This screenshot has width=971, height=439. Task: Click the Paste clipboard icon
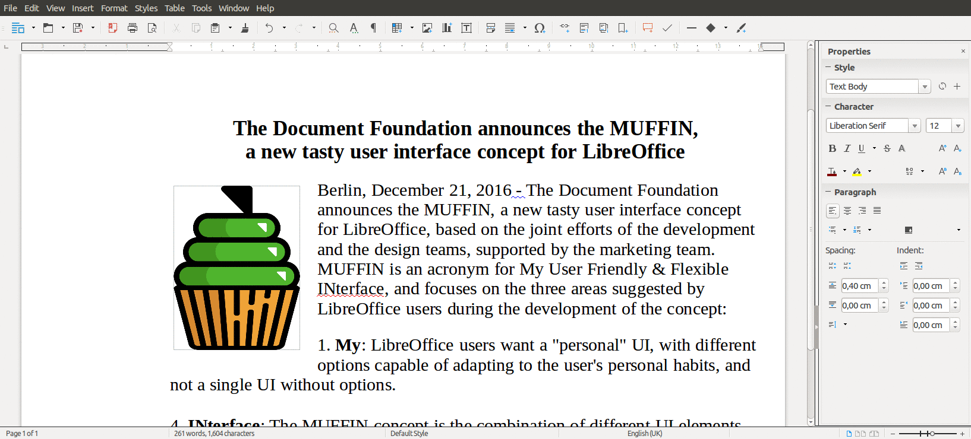(x=215, y=28)
